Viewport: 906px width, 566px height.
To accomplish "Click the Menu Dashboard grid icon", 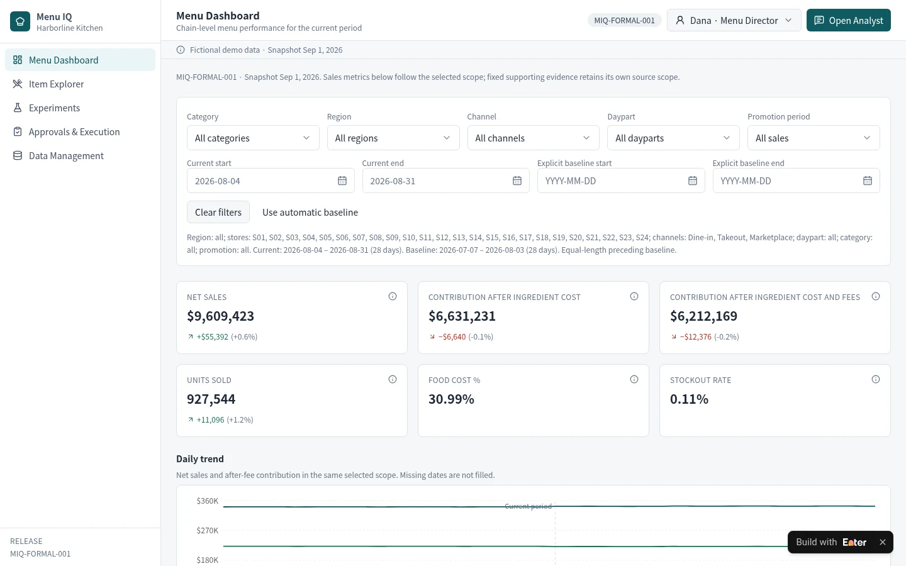I will [18, 60].
